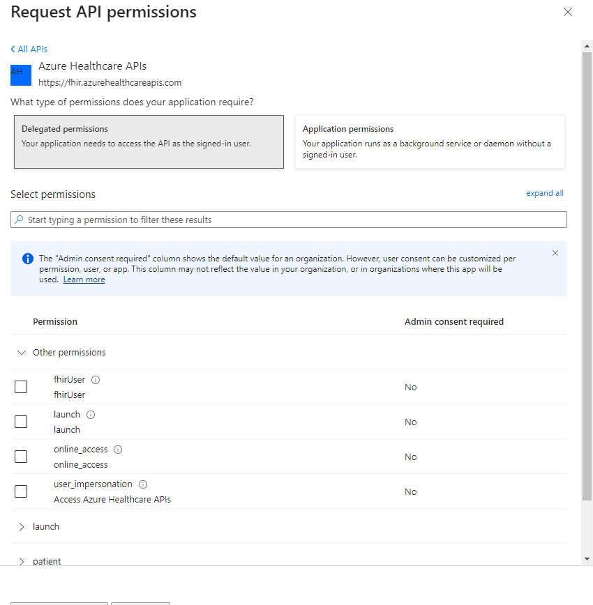Click the blue info icon in the notice banner
This screenshot has width=593, height=605.
[x=27, y=259]
